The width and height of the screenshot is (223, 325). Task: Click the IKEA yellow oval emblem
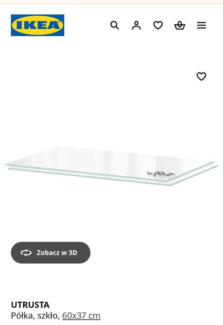[38, 25]
